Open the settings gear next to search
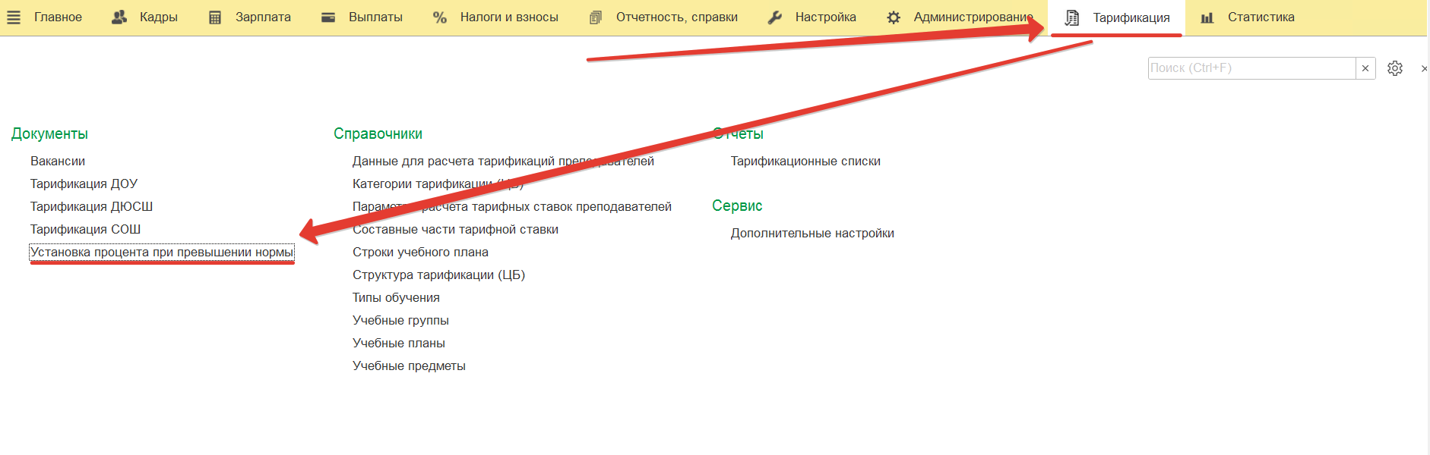Viewport: 1430px width, 455px height. (1394, 68)
